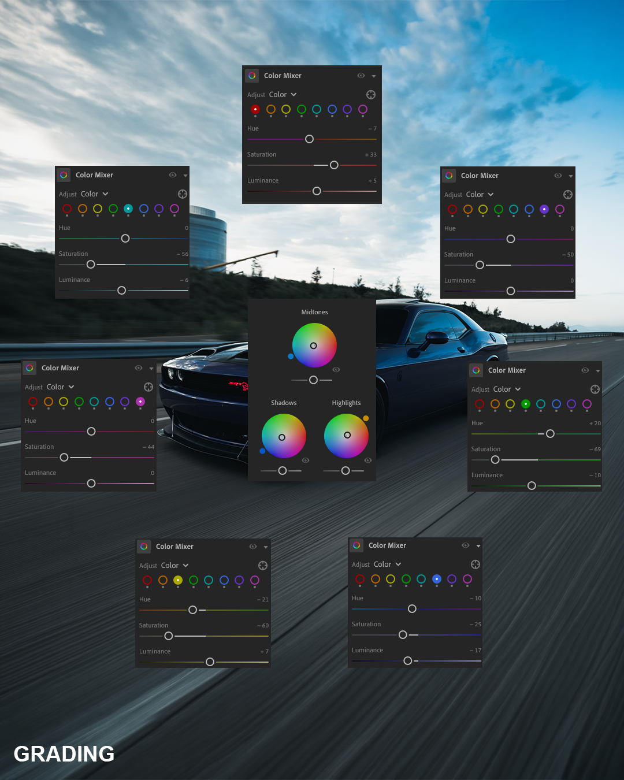
Task: Click the 'Shadows' label
Action: tap(284, 403)
